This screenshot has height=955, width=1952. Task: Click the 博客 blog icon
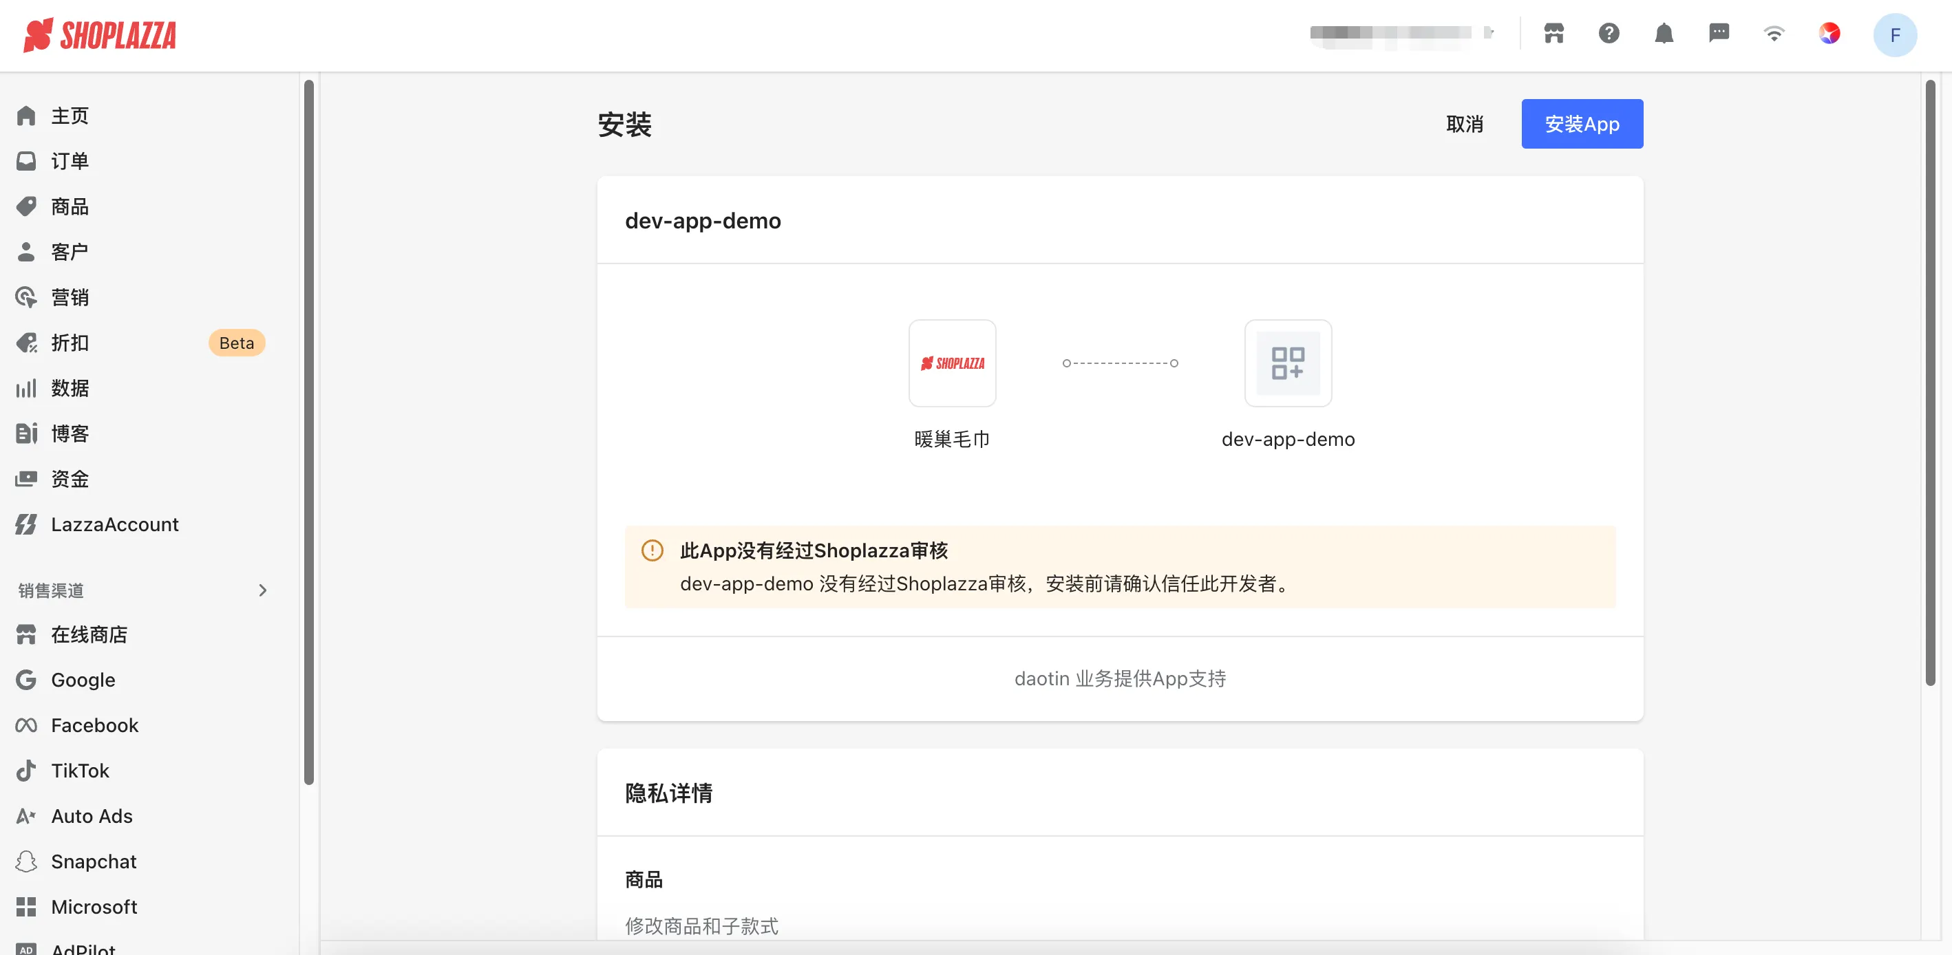click(27, 434)
